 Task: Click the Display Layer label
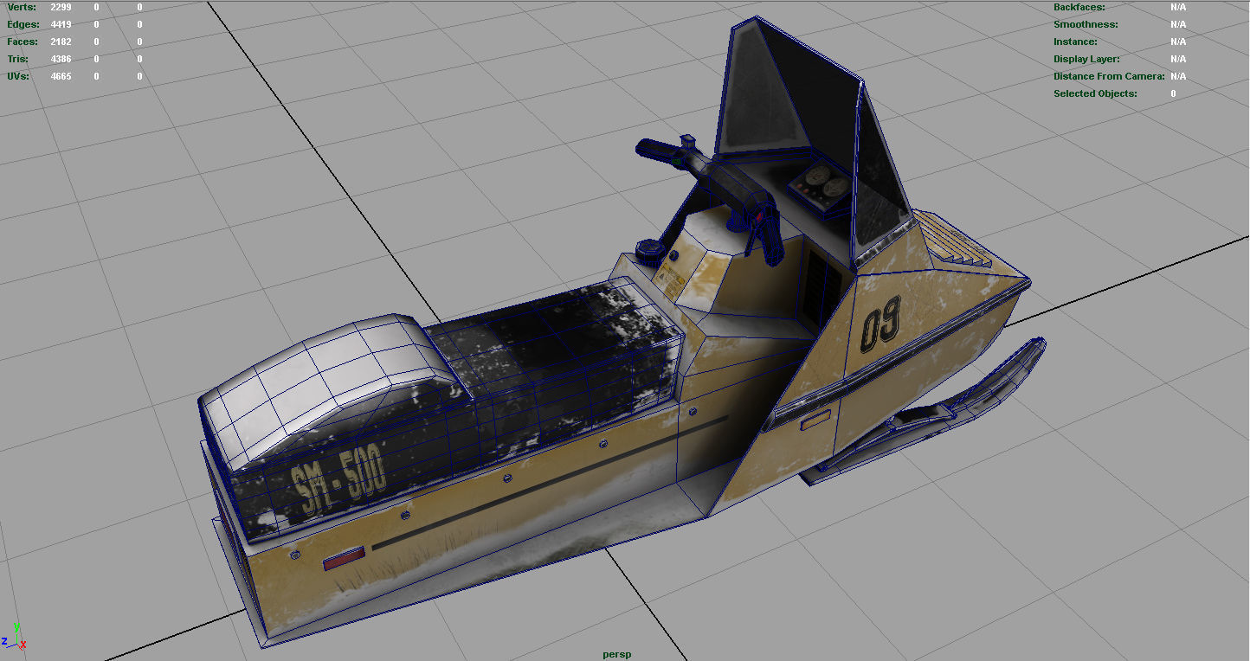[x=1086, y=59]
